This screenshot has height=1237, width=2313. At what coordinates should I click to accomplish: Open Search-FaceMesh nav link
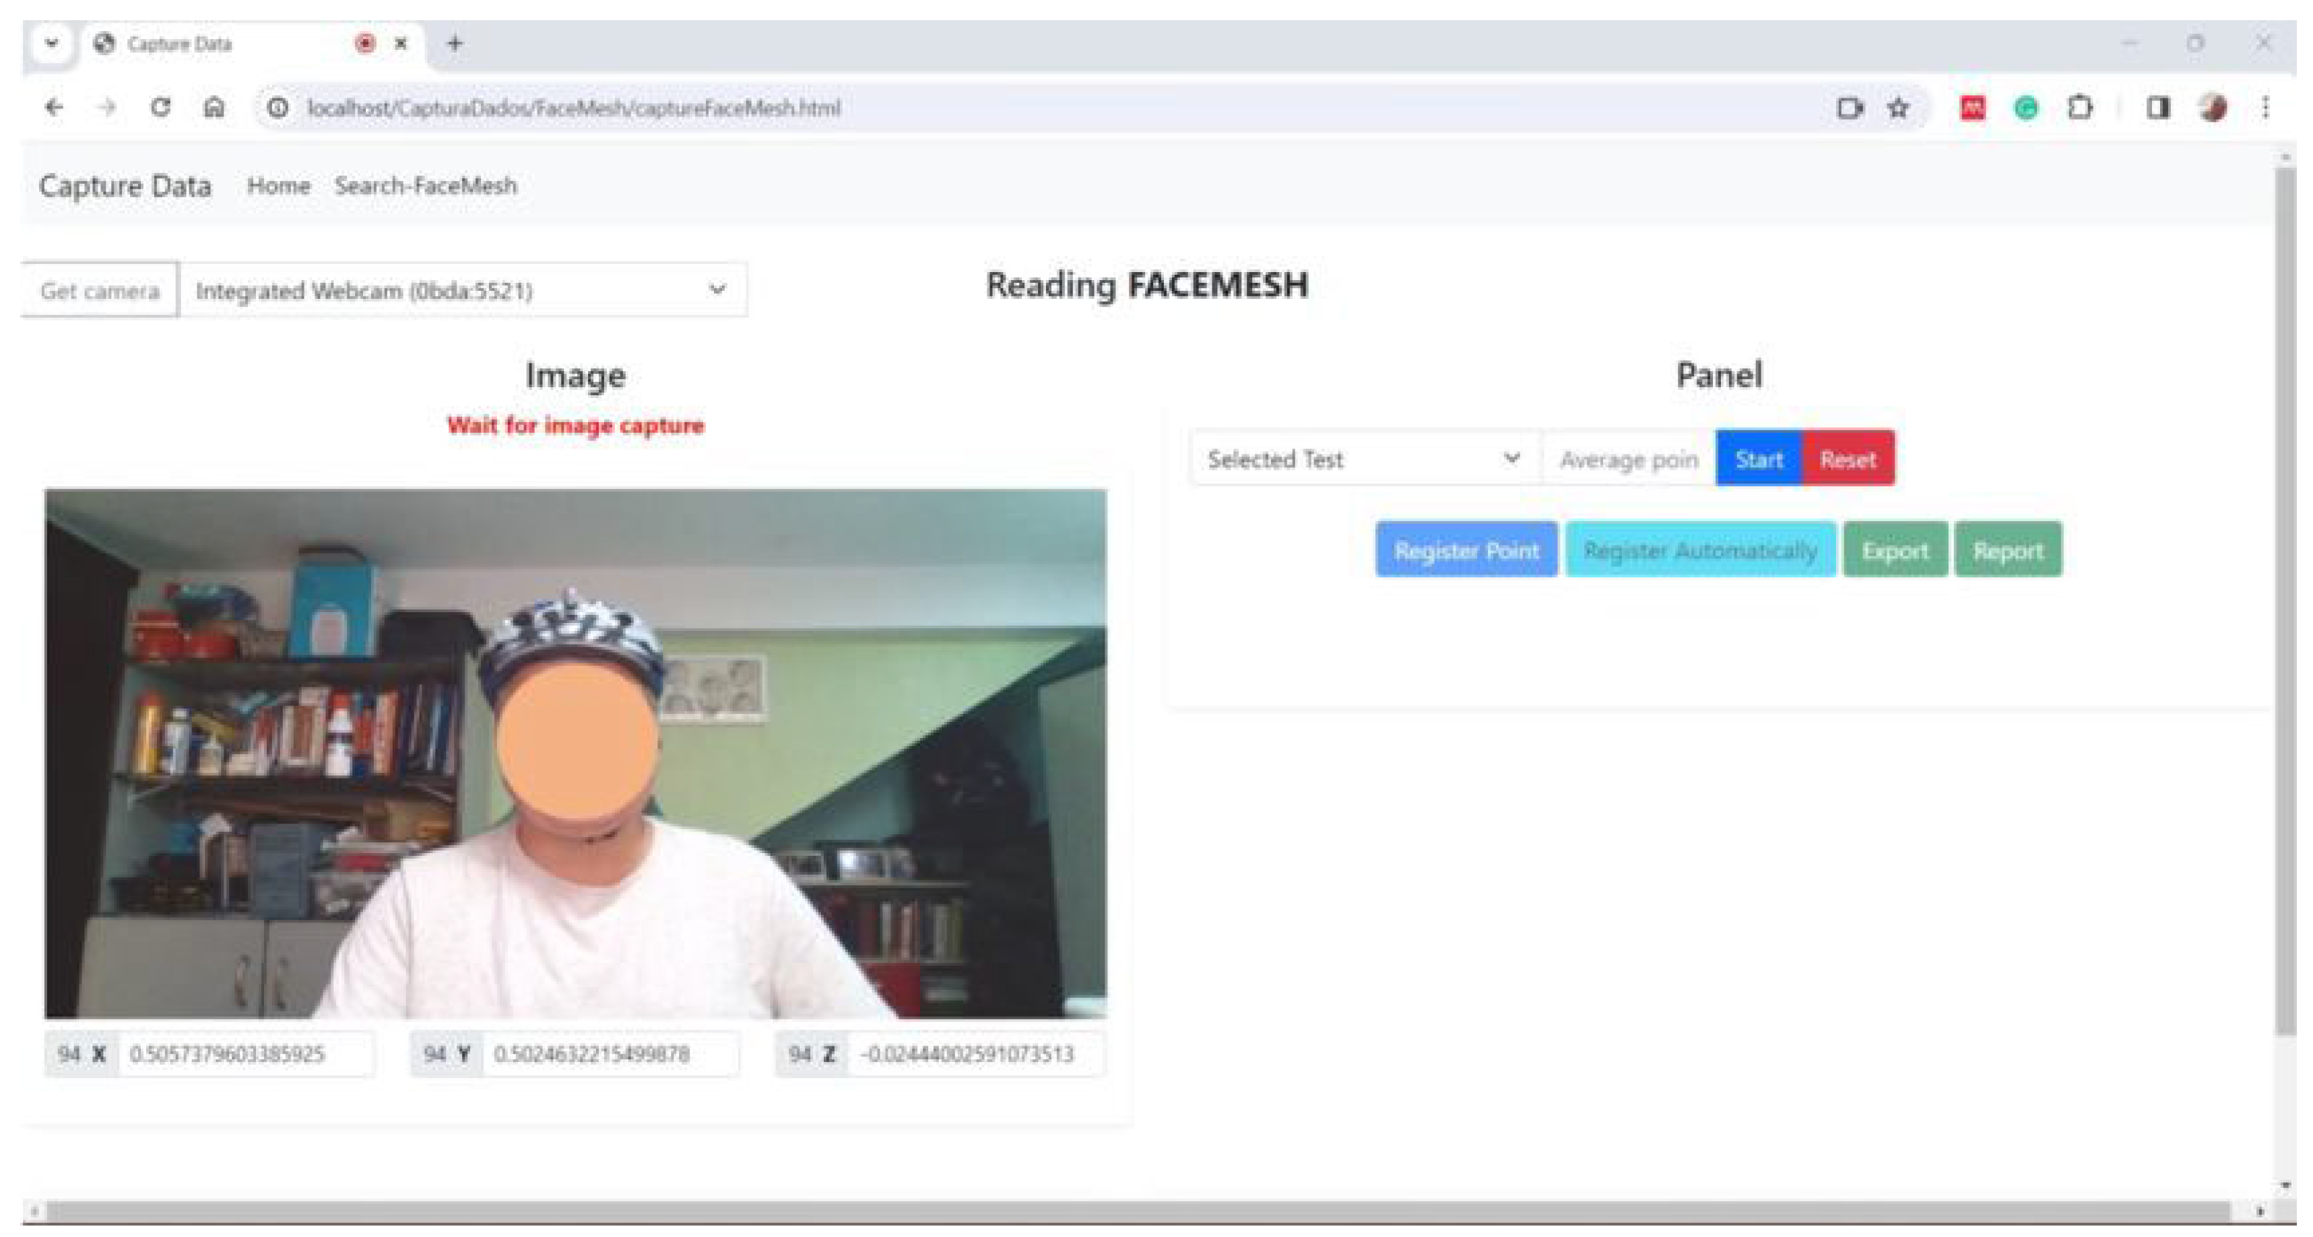[x=426, y=186]
